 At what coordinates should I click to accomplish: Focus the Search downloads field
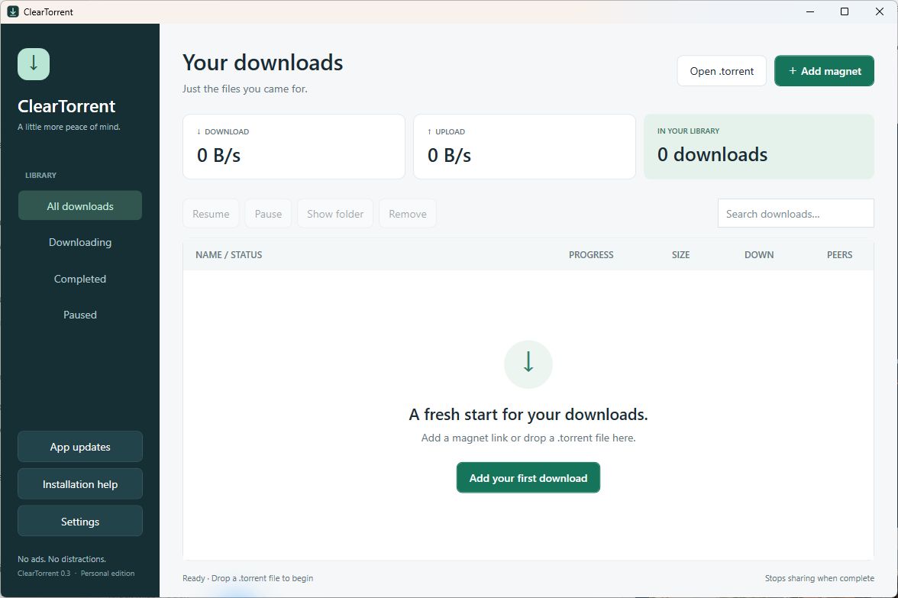(x=796, y=213)
